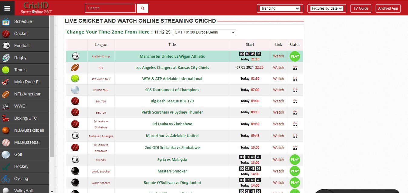This screenshot has height=193, width=408.
Task: Click the search magnifier button
Action: pos(142,8)
